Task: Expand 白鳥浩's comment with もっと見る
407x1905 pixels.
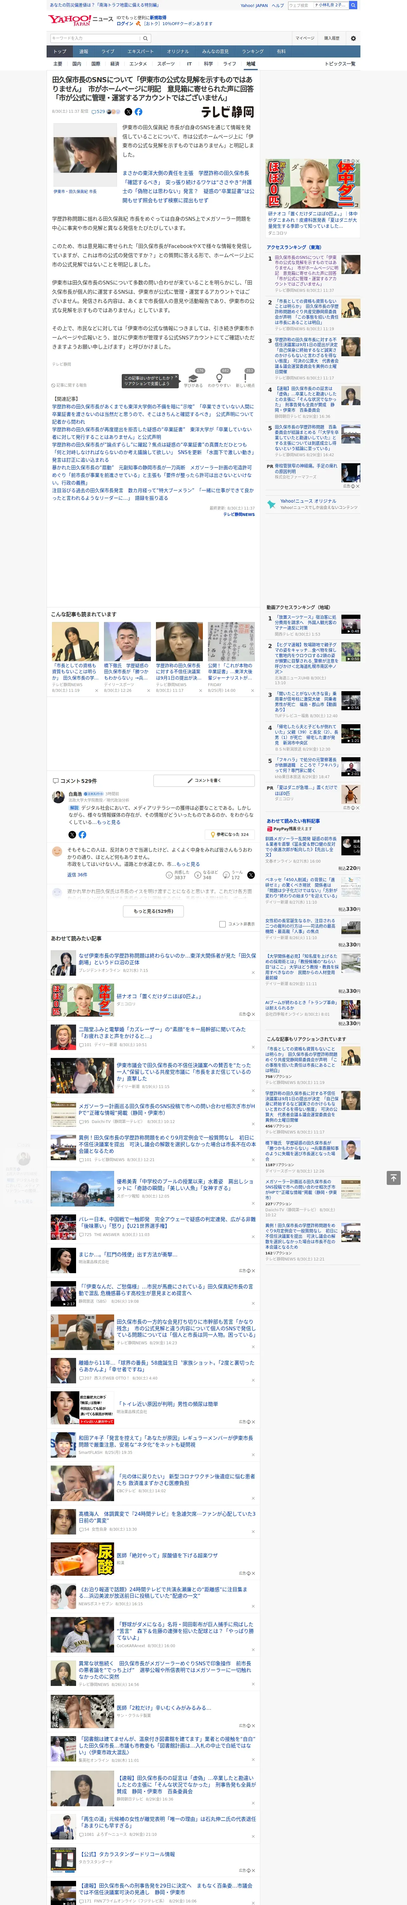Action: pyautogui.click(x=109, y=822)
